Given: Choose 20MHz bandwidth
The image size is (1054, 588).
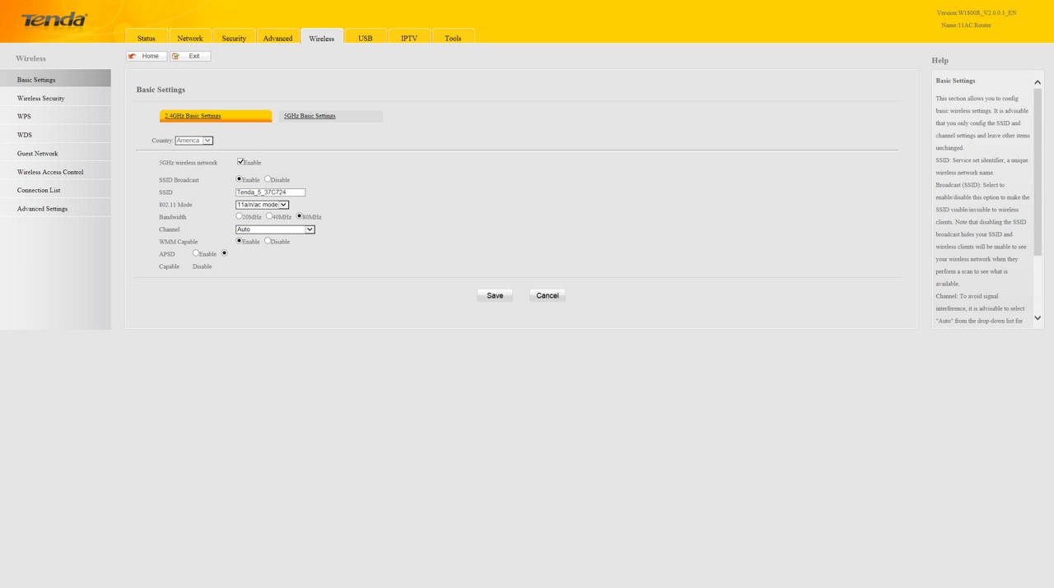Looking at the screenshot, I should [240, 216].
